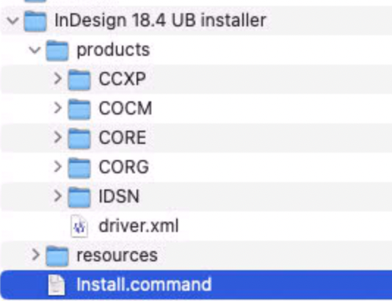Screen dimensions: 392x301
Task: Expand the CCXP folder
Action: point(58,79)
